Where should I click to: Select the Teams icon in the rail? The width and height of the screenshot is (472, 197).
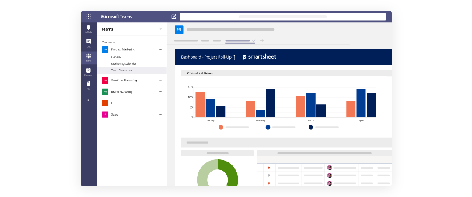88,58
